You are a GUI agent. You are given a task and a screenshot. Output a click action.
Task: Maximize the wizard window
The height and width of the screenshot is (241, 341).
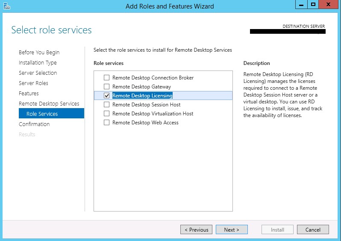313,5
